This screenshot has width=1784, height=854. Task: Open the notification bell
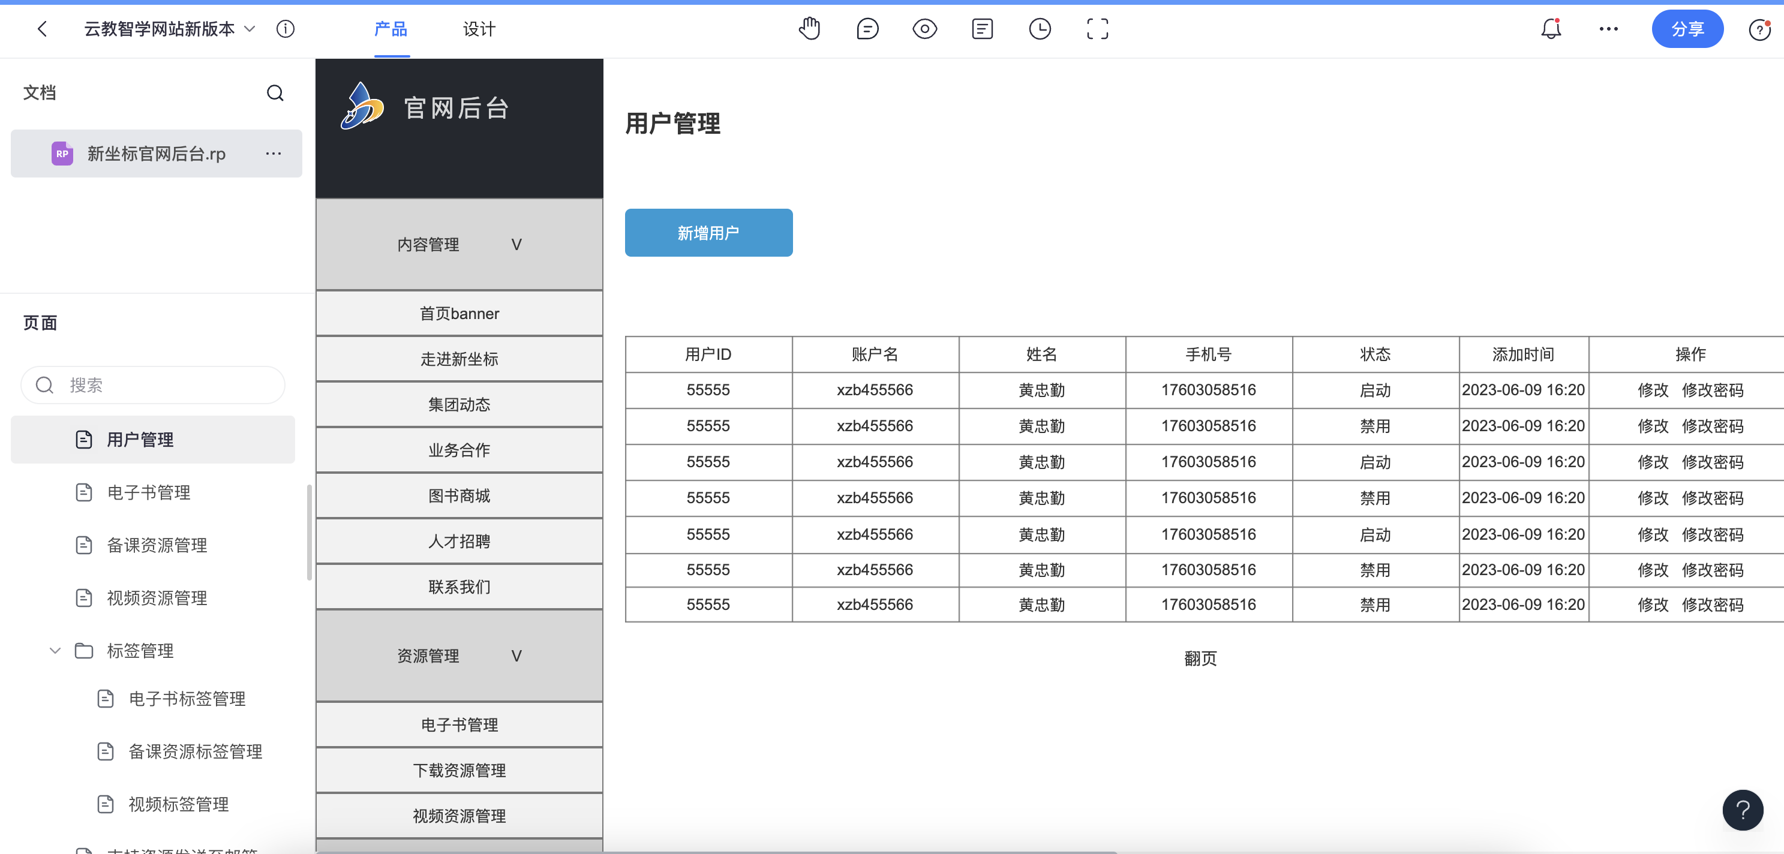[x=1551, y=29]
